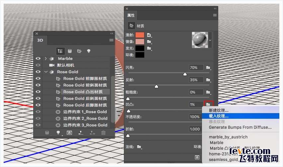Click render icon at properties panel bottom
Viewport: 283px width, 167px height.
[x=197, y=157]
